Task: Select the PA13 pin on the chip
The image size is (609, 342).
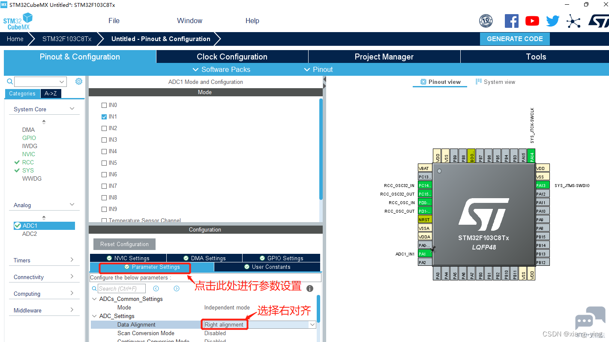Action: point(543,185)
